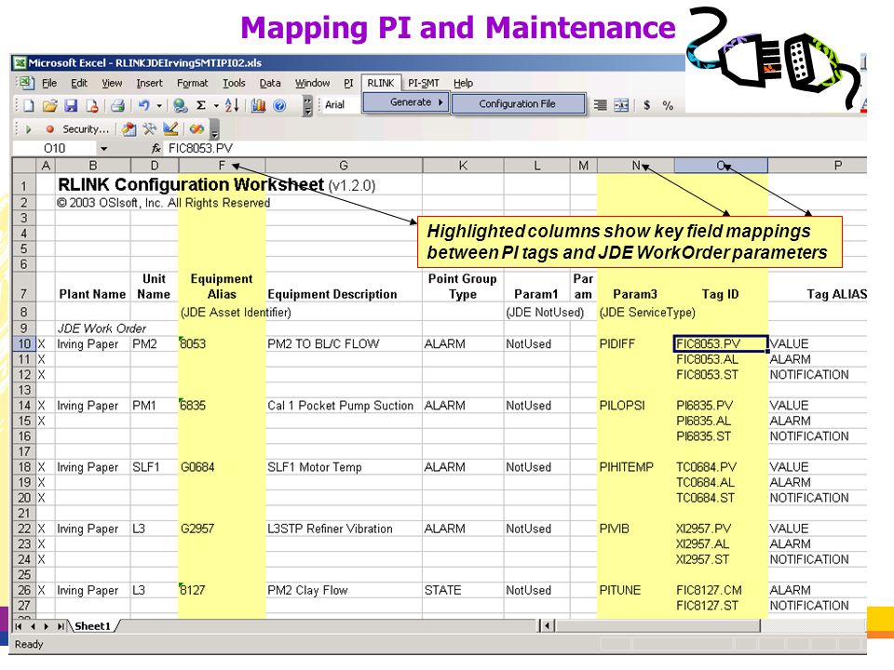Open the Edit menu
This screenshot has width=894, height=670.
pos(78,83)
